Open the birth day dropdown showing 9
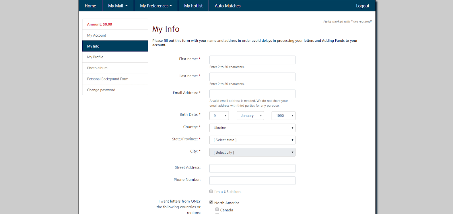 (x=219, y=116)
